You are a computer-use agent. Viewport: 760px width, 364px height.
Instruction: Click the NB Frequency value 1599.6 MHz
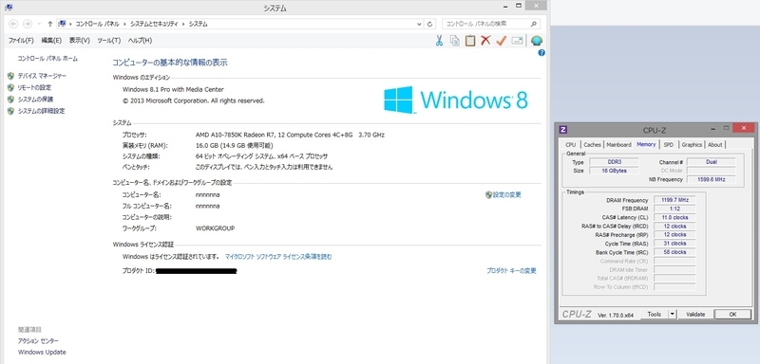pyautogui.click(x=711, y=179)
